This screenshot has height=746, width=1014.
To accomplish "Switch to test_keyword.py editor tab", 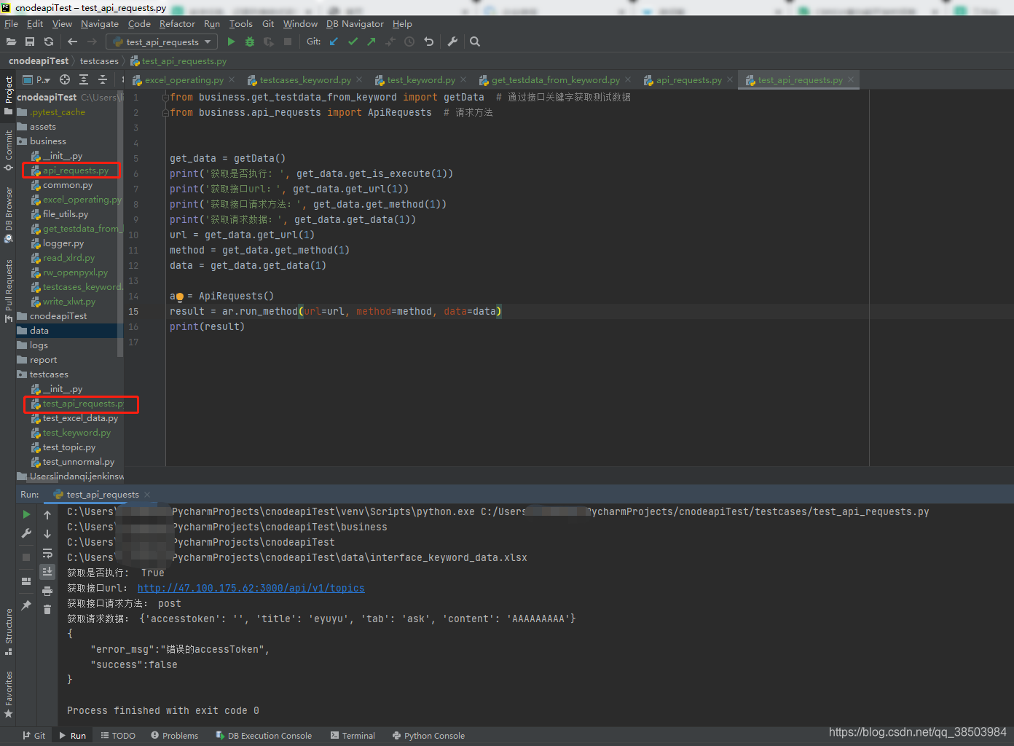I will [421, 80].
